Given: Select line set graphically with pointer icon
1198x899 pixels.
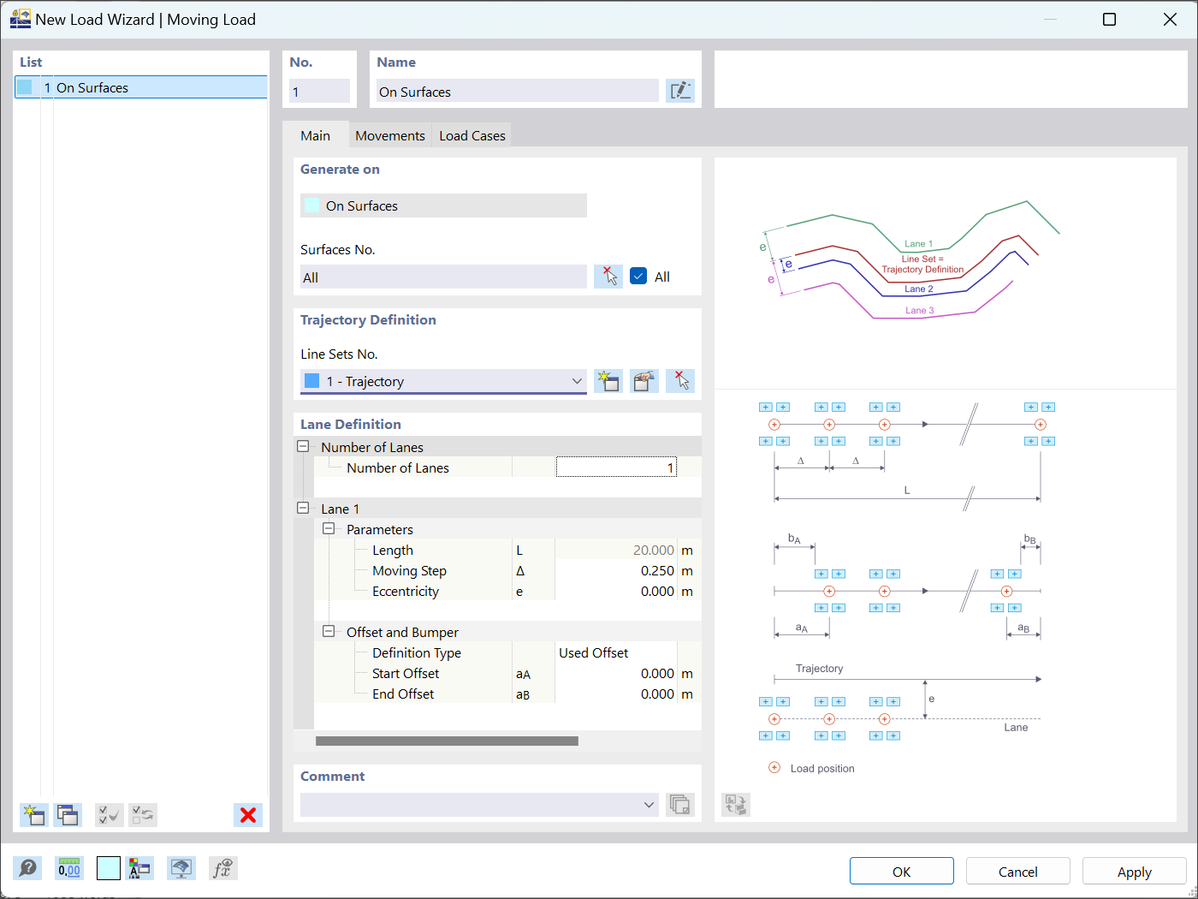Looking at the screenshot, I should coord(680,380).
